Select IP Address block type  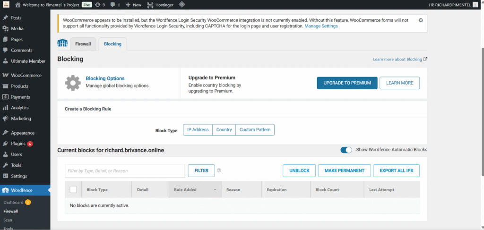[198, 129]
